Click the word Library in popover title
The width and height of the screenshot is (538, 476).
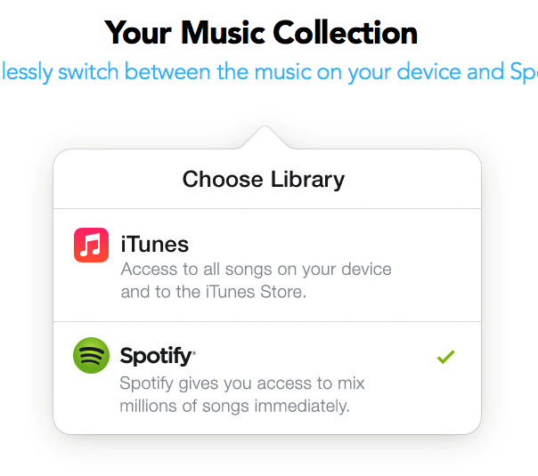[x=308, y=180]
